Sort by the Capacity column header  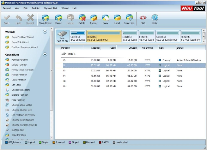[92, 48]
